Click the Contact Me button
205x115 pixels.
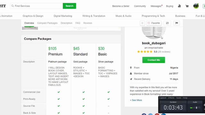coord(154,60)
